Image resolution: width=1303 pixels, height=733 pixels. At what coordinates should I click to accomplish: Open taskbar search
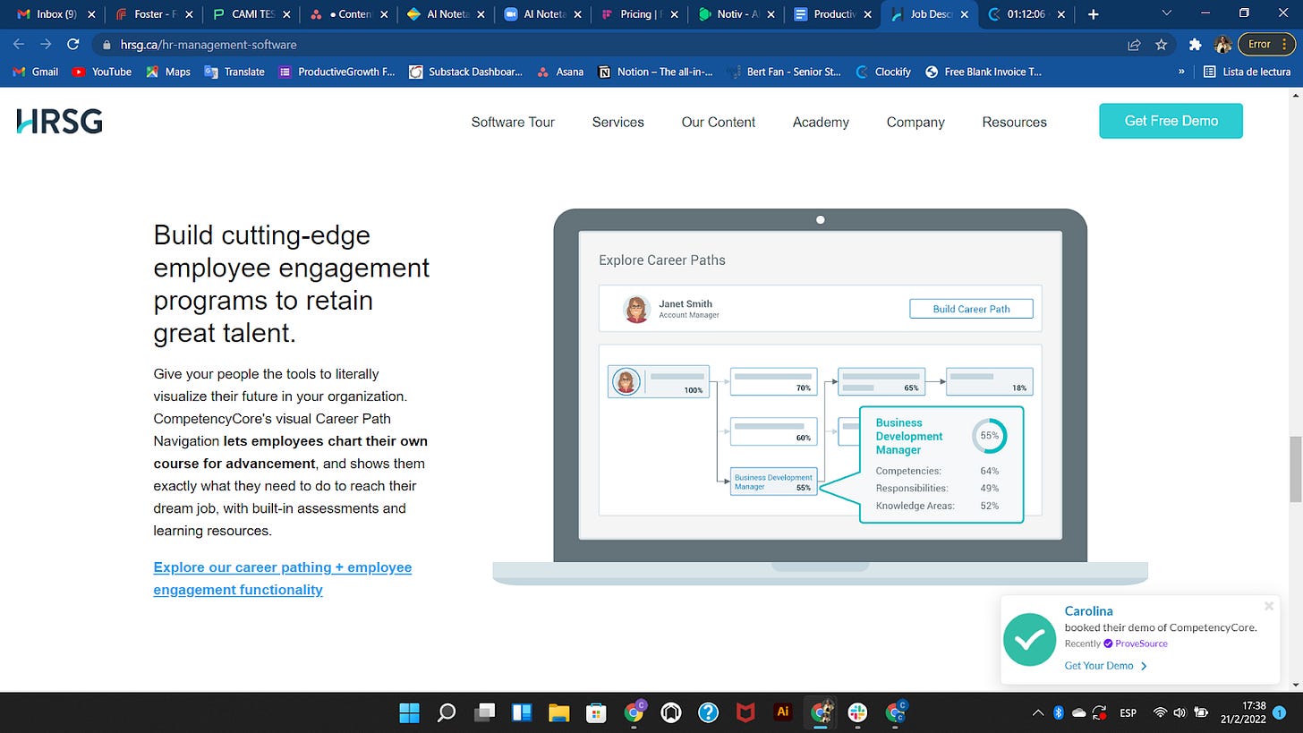(x=446, y=712)
